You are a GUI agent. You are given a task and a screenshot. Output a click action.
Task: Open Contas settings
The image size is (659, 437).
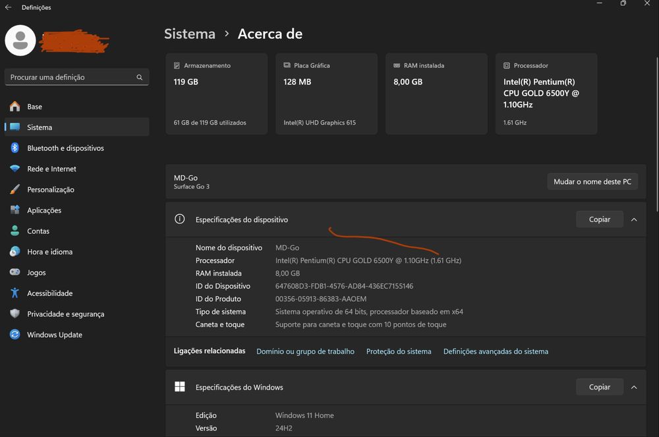point(77,231)
